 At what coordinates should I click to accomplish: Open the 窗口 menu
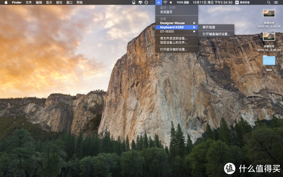pyautogui.click(x=69, y=2)
